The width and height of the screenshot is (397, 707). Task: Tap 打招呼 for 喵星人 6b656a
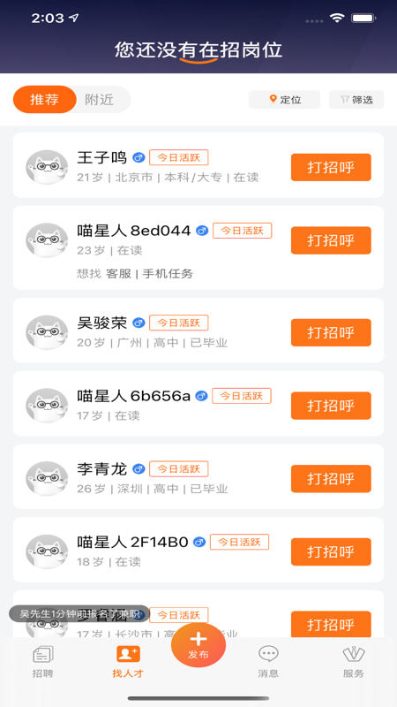(x=331, y=406)
